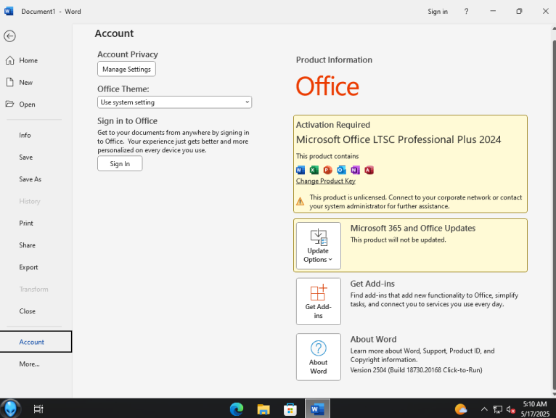The image size is (556, 418).
Task: Click the Manage Settings button
Action: 126,69
